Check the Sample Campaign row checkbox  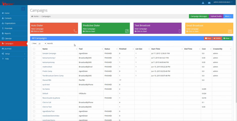34,53
